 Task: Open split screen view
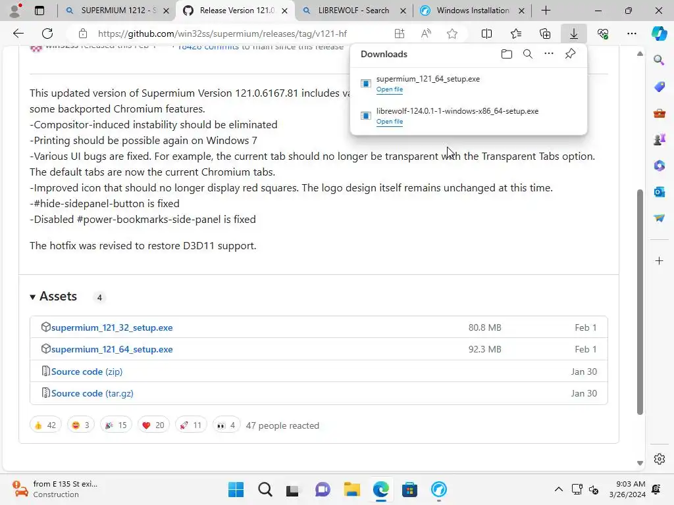(x=486, y=34)
